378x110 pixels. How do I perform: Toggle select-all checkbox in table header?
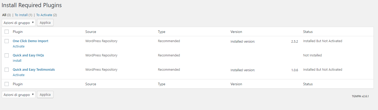[x=7, y=32]
